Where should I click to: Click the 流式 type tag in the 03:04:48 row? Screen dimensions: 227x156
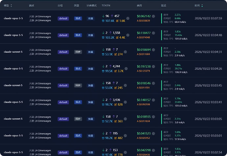pyautogui.click(x=78, y=35)
